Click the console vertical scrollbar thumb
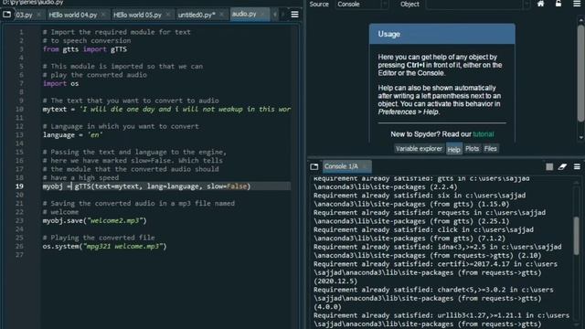This screenshot has width=585, height=329. tap(577, 236)
